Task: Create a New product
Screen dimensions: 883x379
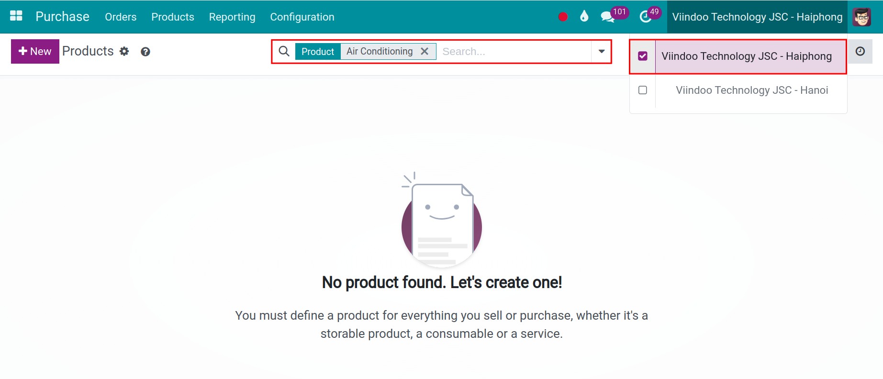Action: (x=35, y=51)
